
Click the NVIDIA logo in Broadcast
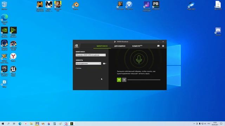(x=76, y=46)
